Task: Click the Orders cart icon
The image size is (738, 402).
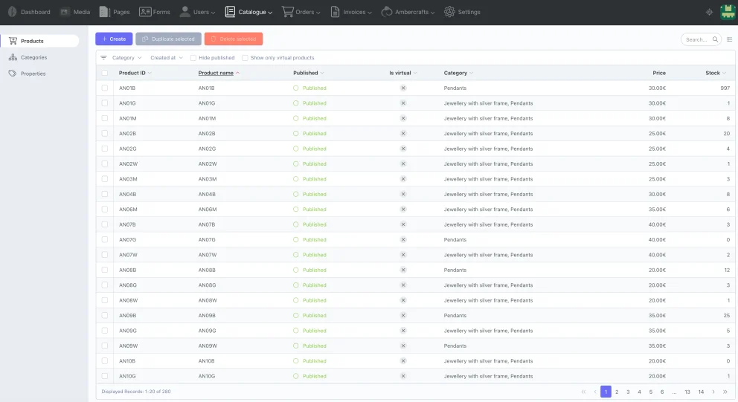Action: [x=288, y=12]
